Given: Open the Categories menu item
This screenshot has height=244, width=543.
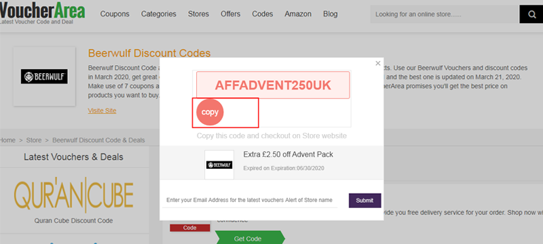Looking at the screenshot, I should point(159,14).
